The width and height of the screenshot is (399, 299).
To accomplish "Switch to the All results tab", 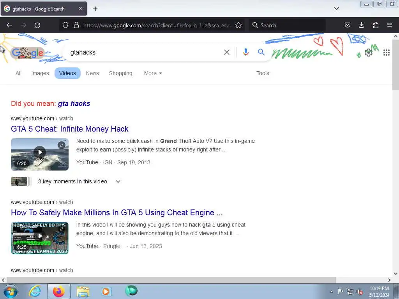I will [18, 73].
